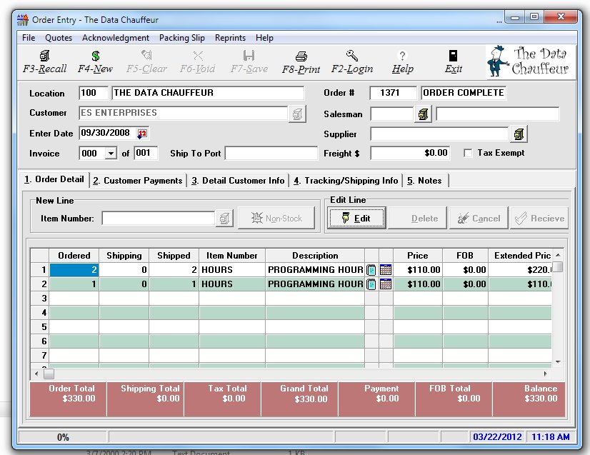
Task: Click the Location code field 100
Action: pyautogui.click(x=94, y=93)
